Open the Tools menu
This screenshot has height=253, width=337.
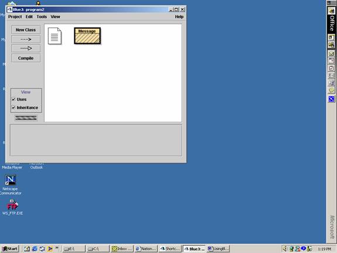pos(42,17)
